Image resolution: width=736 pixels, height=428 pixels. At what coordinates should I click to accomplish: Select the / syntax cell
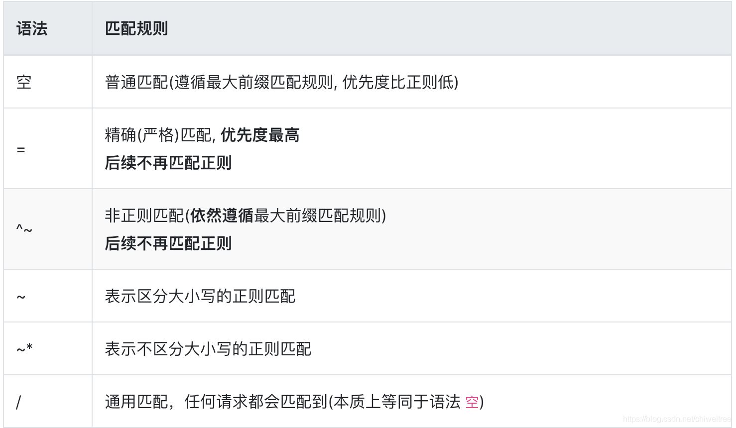point(18,402)
